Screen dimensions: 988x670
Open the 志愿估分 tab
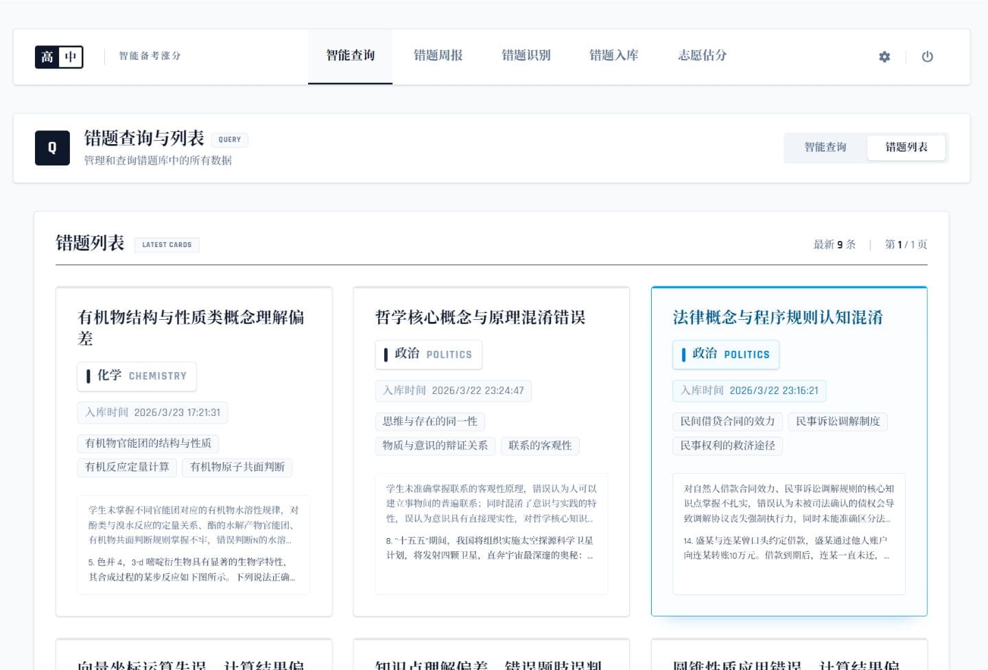(702, 56)
